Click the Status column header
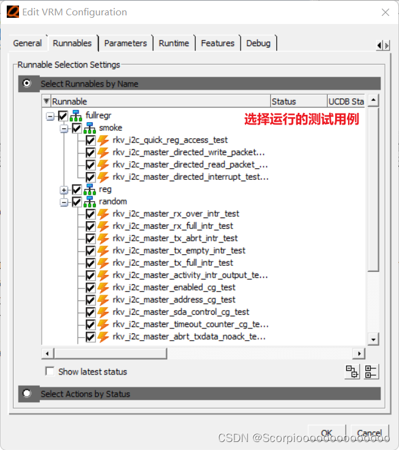The height and width of the screenshot is (450, 399). coord(298,101)
